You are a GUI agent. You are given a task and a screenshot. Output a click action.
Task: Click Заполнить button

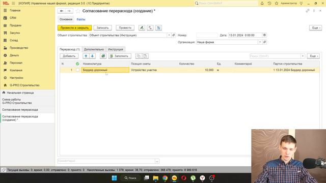click(120, 56)
